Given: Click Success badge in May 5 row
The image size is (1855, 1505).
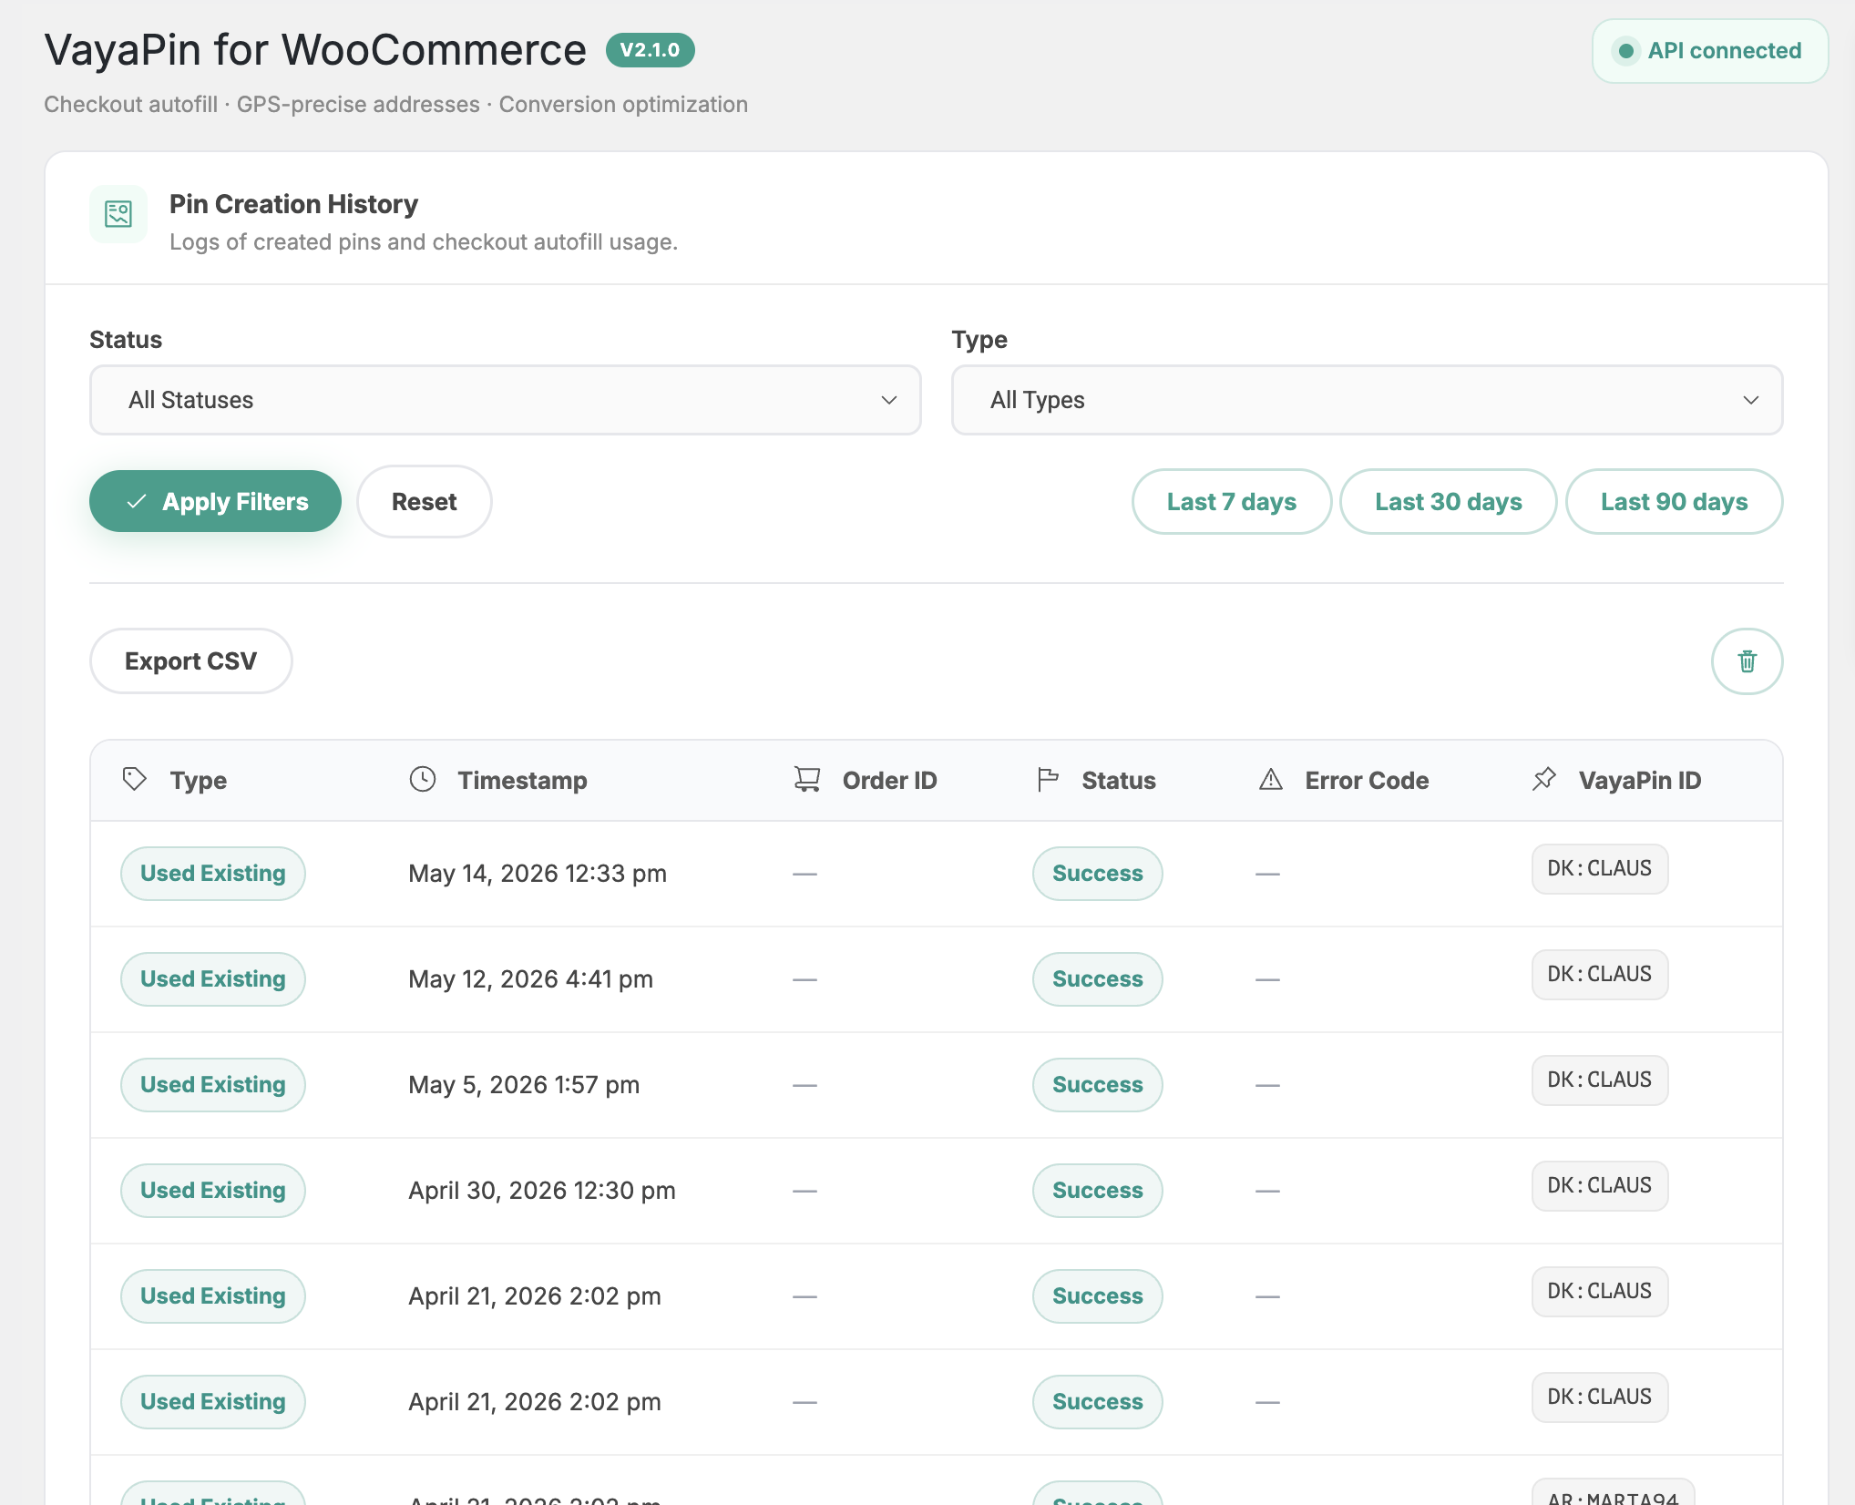Looking at the screenshot, I should tap(1098, 1085).
